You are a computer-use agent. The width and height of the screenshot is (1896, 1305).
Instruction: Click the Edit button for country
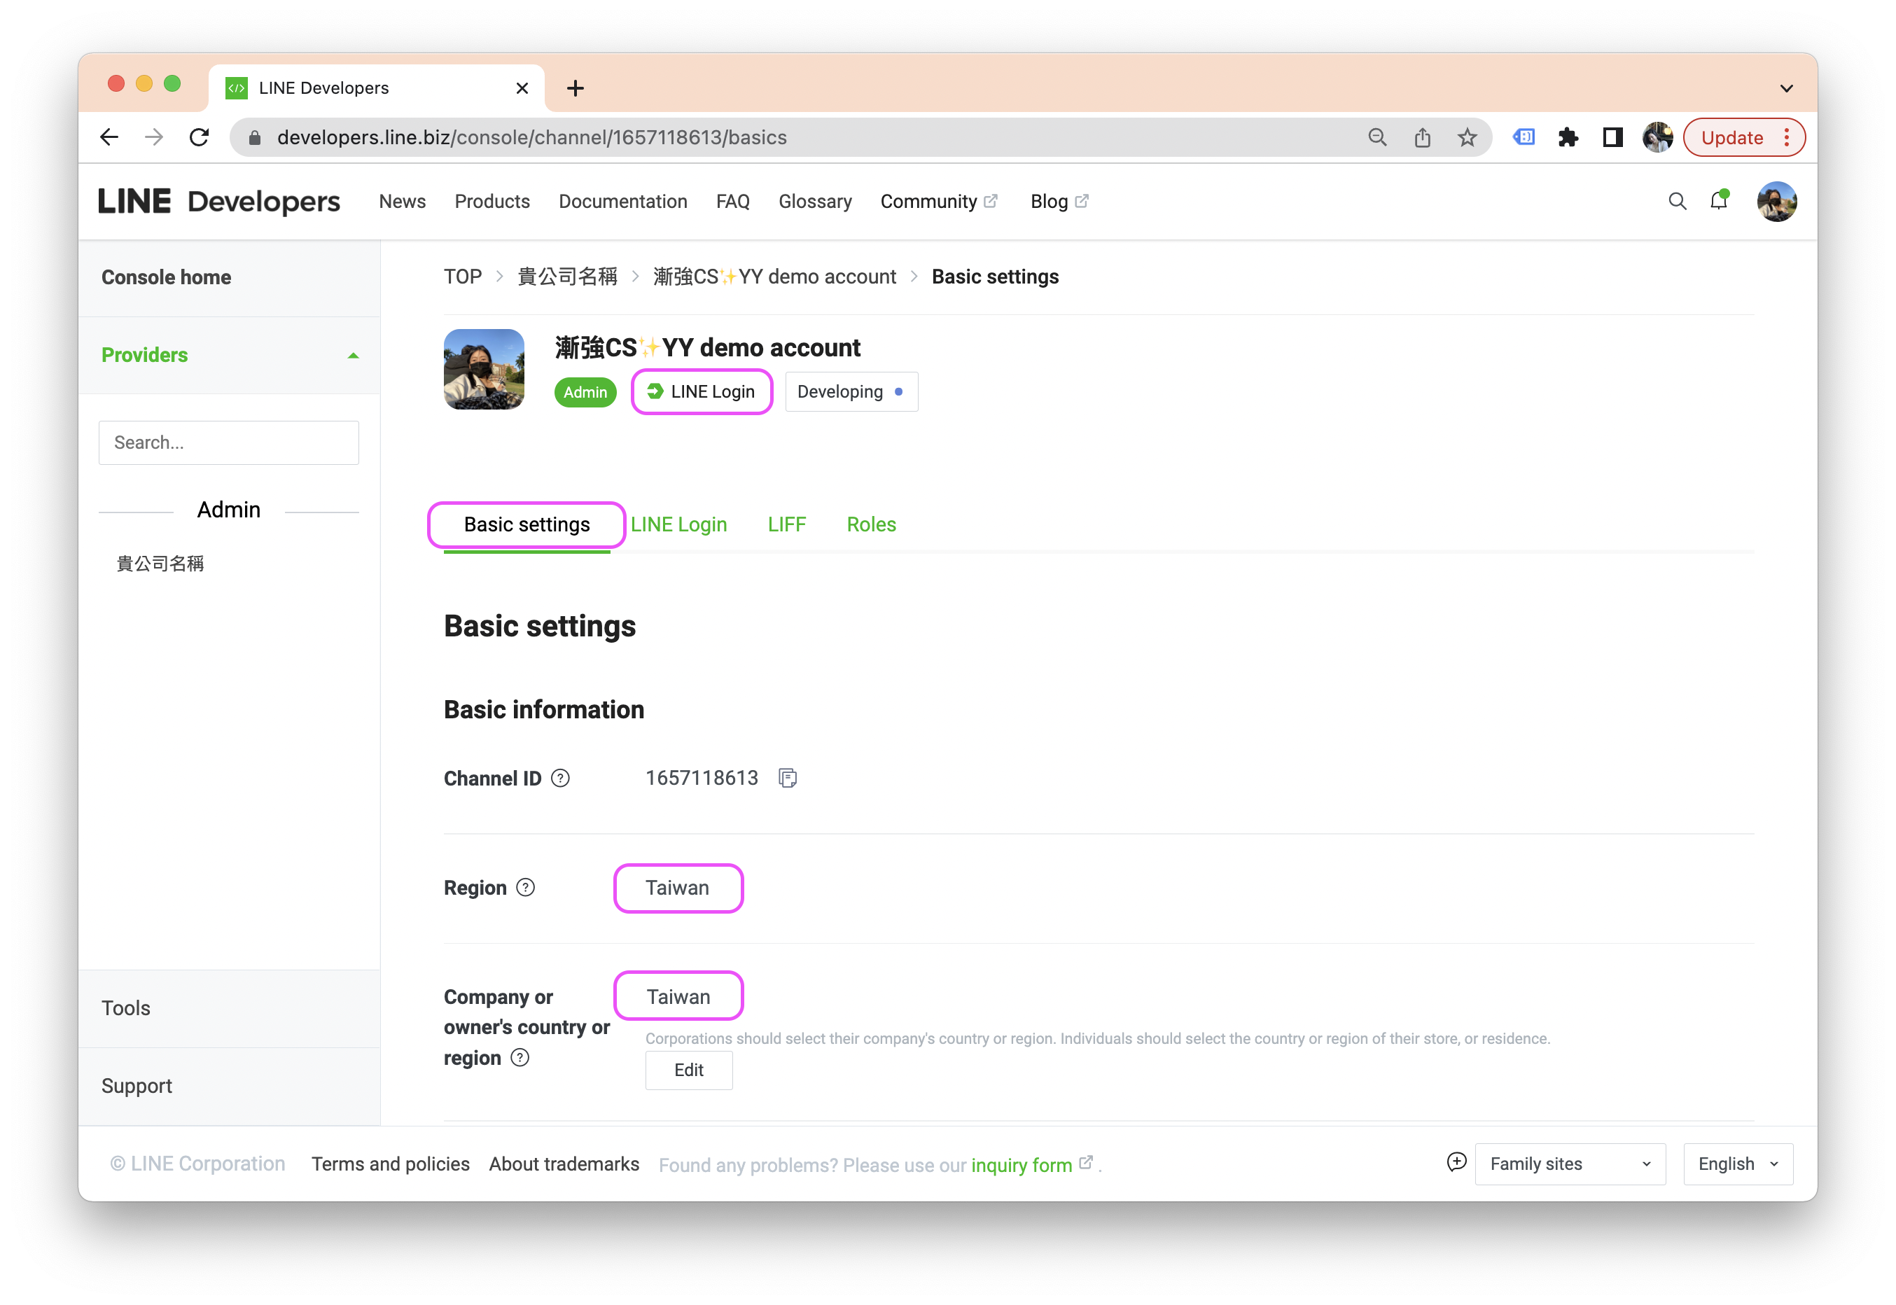688,1070
